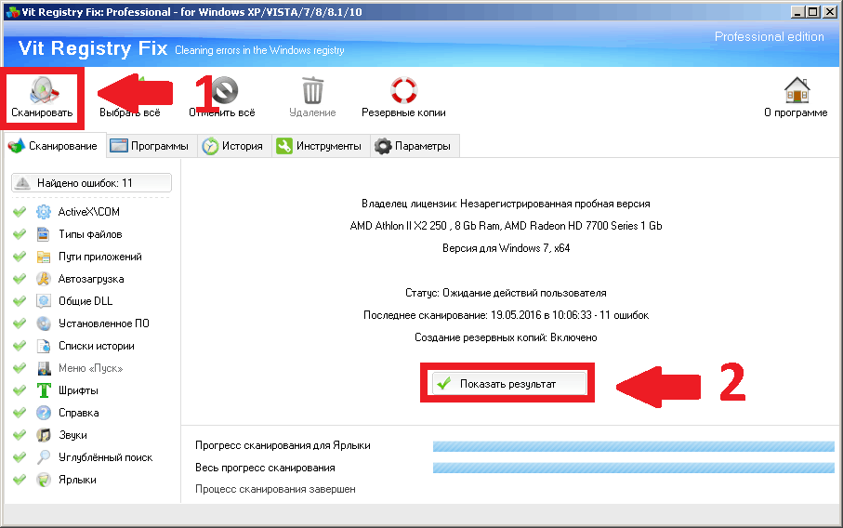843x528 pixels.
Task: Switch to the Параметры tab
Action: [x=415, y=146]
